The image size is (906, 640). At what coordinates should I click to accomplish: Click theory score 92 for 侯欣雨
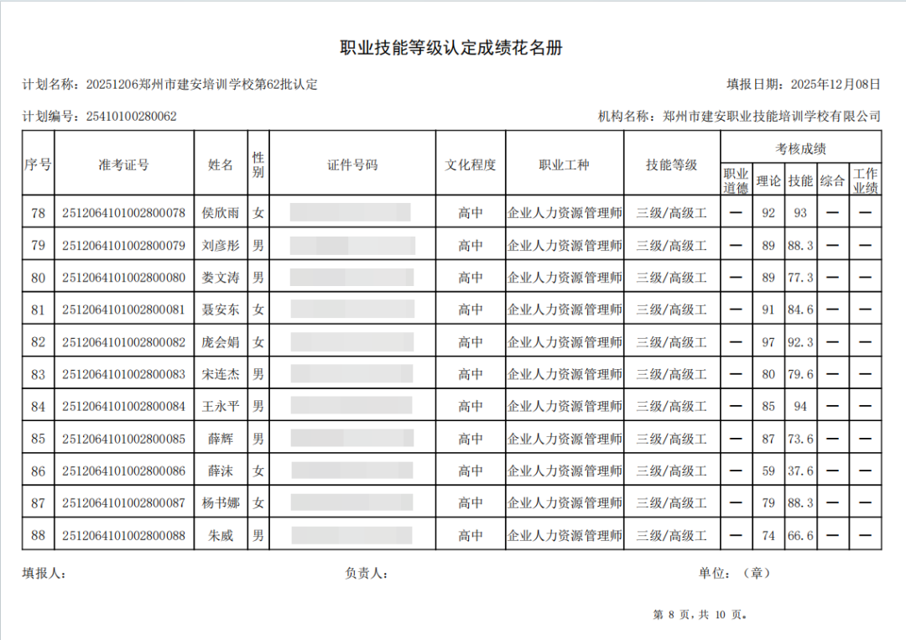(768, 213)
